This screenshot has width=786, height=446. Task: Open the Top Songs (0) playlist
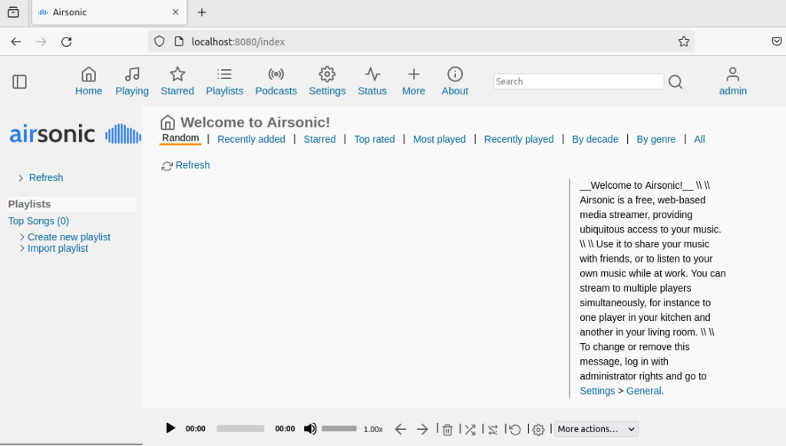[38, 221]
